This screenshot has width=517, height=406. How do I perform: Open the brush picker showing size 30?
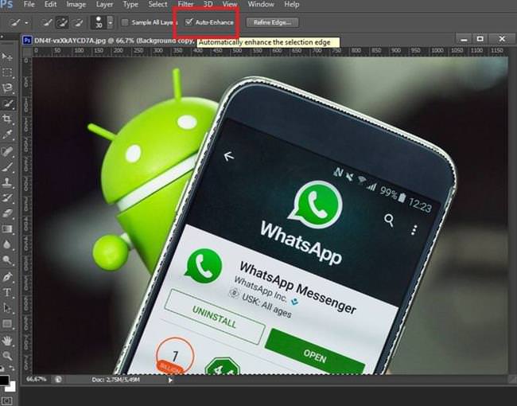99,22
